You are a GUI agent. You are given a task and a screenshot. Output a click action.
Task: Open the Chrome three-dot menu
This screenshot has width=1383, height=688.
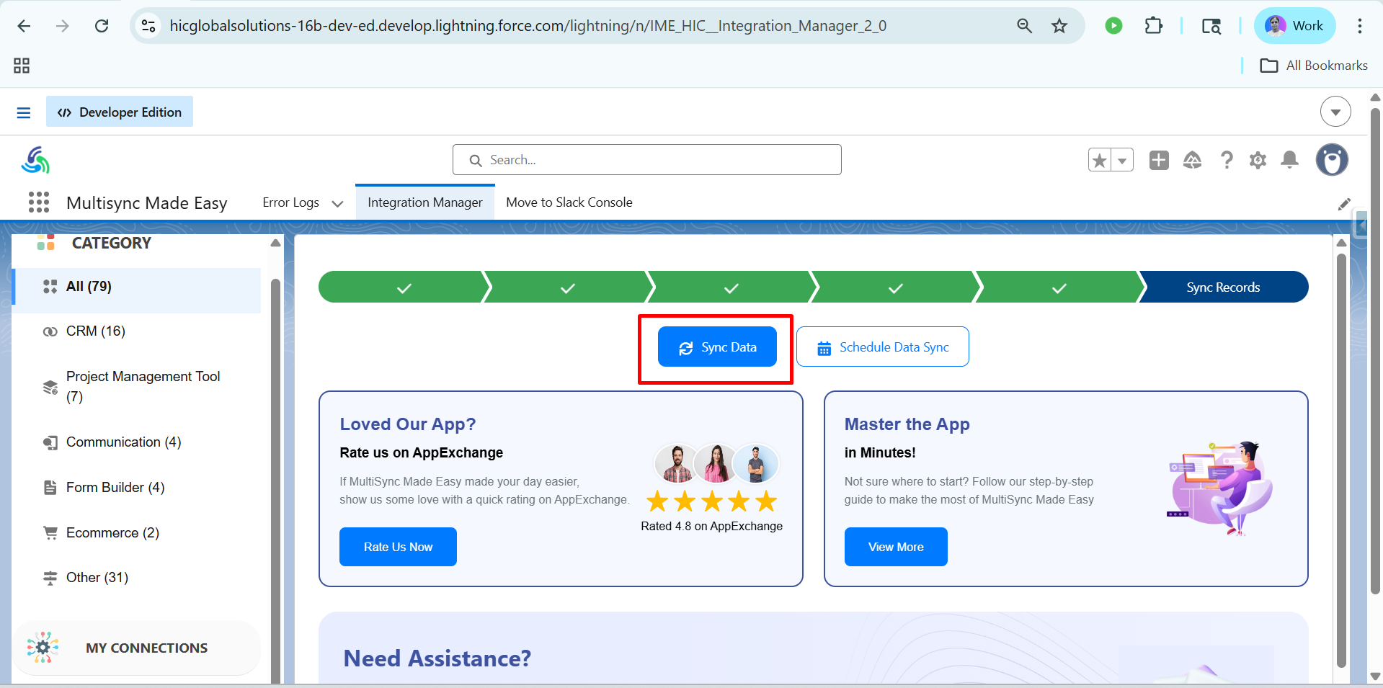(1359, 26)
